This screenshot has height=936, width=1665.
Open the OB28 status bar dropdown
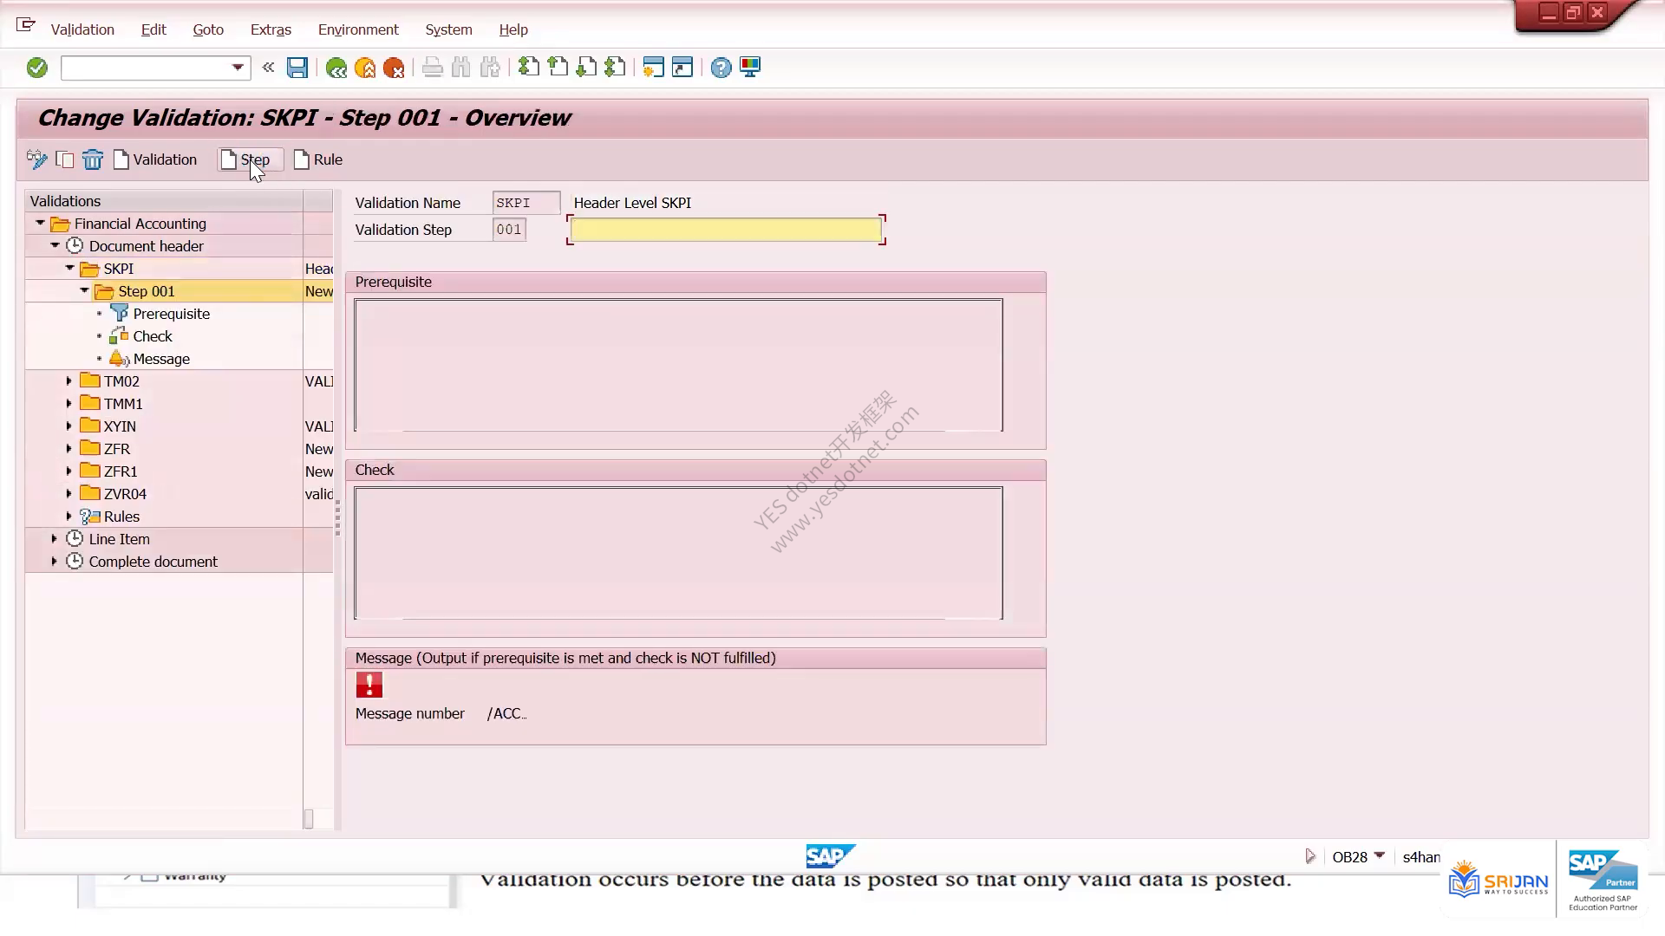click(1380, 856)
